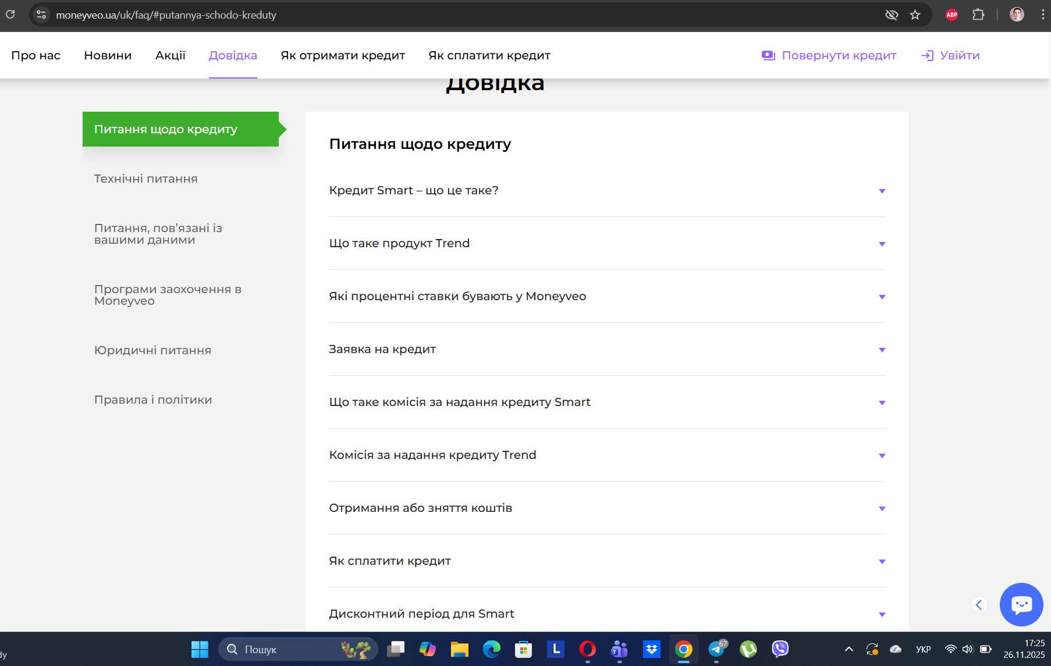Expand 'Комісія за надання кредиту Trend'
This screenshot has width=1051, height=666.
point(608,455)
